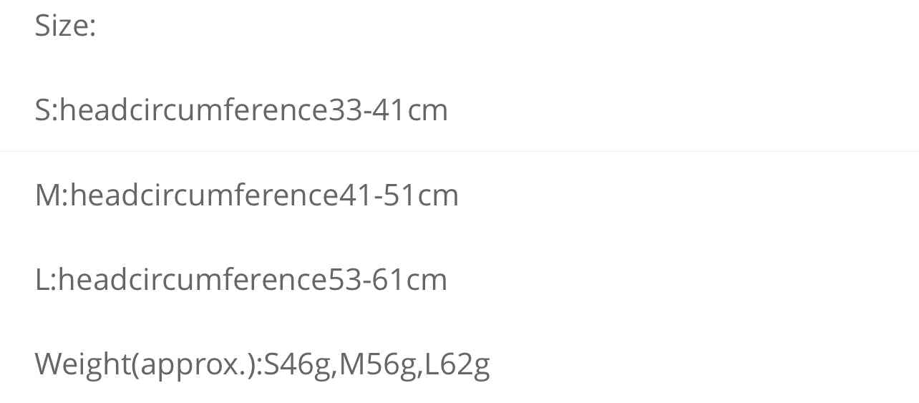Click the "(approx.)" text after Weight
The width and height of the screenshot is (919, 403).
point(194,364)
